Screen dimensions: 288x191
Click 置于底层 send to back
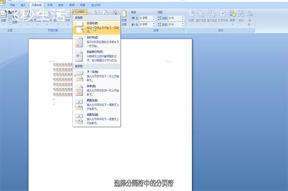tap(212, 17)
